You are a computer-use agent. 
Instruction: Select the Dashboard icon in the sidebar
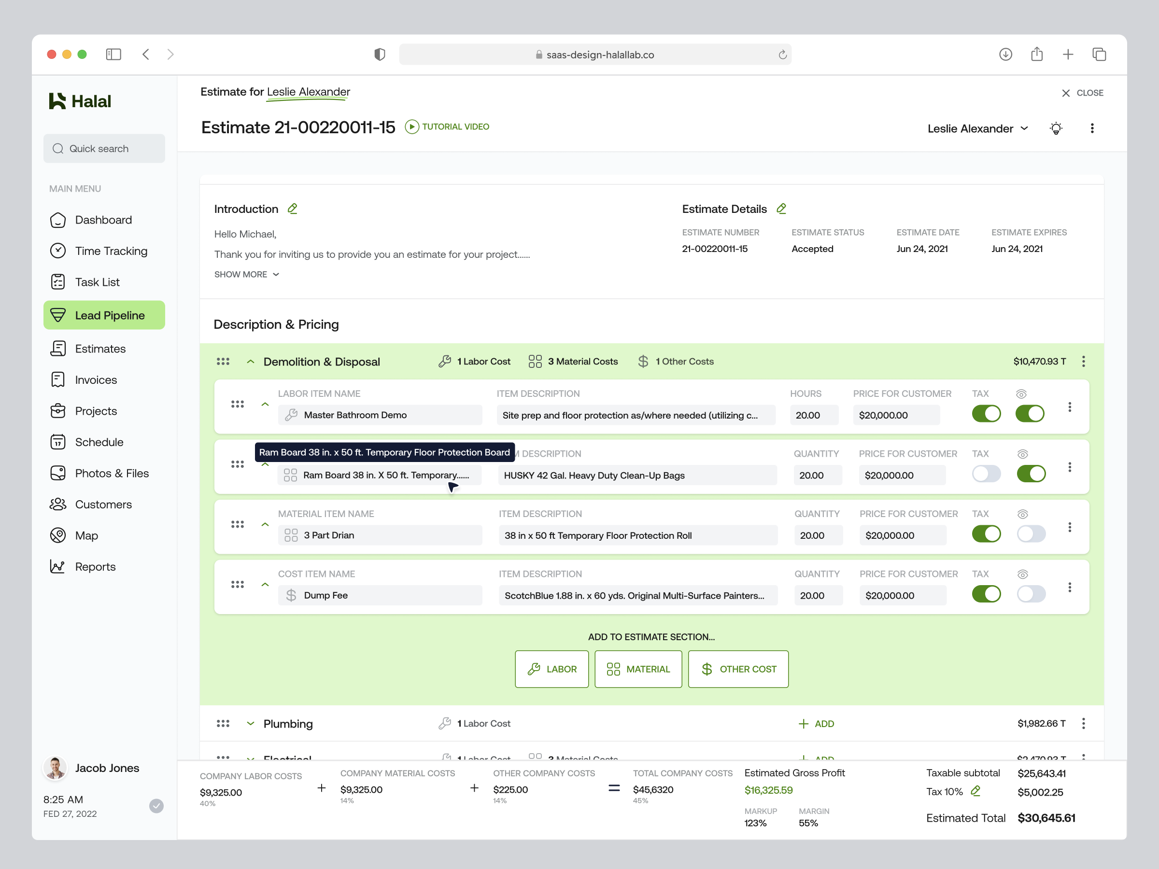click(58, 220)
